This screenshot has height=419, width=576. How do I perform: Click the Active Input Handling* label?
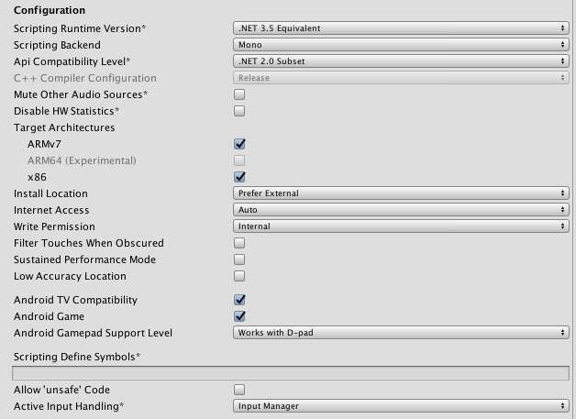[69, 406]
